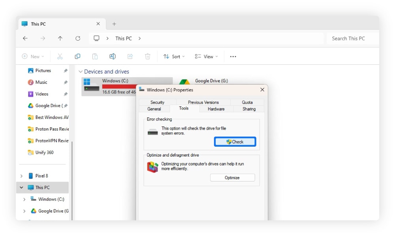Click the Delete trash icon
The width and height of the screenshot is (395, 236).
(148, 57)
